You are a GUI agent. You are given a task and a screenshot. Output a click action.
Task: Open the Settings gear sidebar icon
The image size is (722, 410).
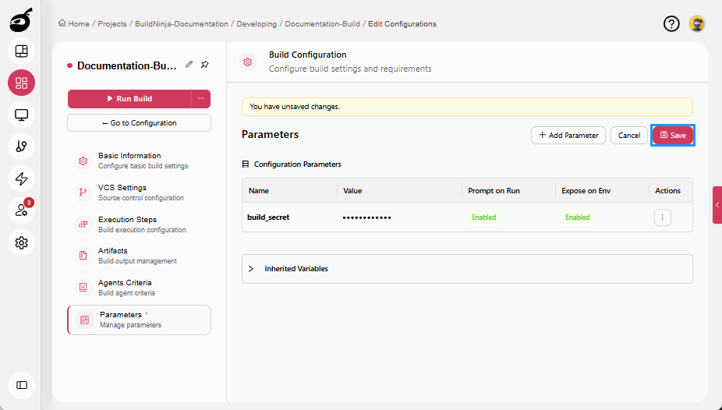21,242
